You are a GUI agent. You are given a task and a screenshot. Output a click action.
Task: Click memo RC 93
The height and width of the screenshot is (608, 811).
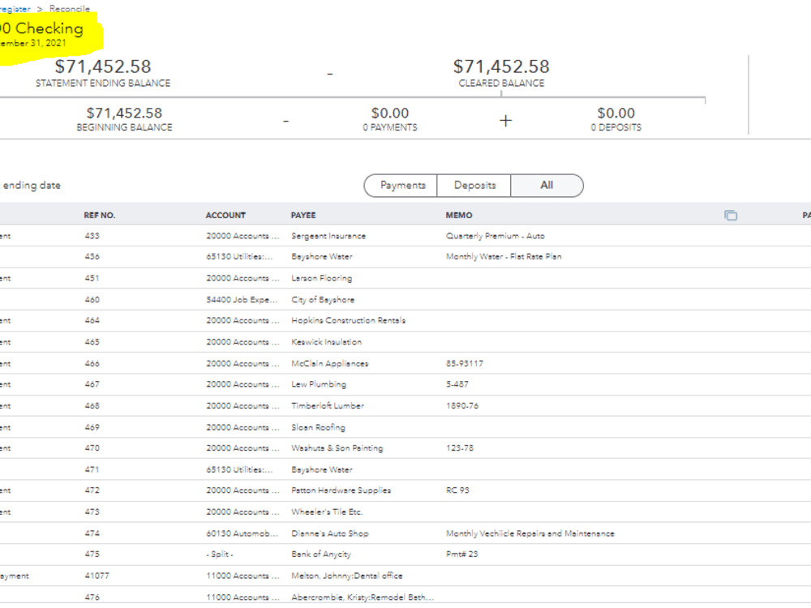[x=457, y=490]
